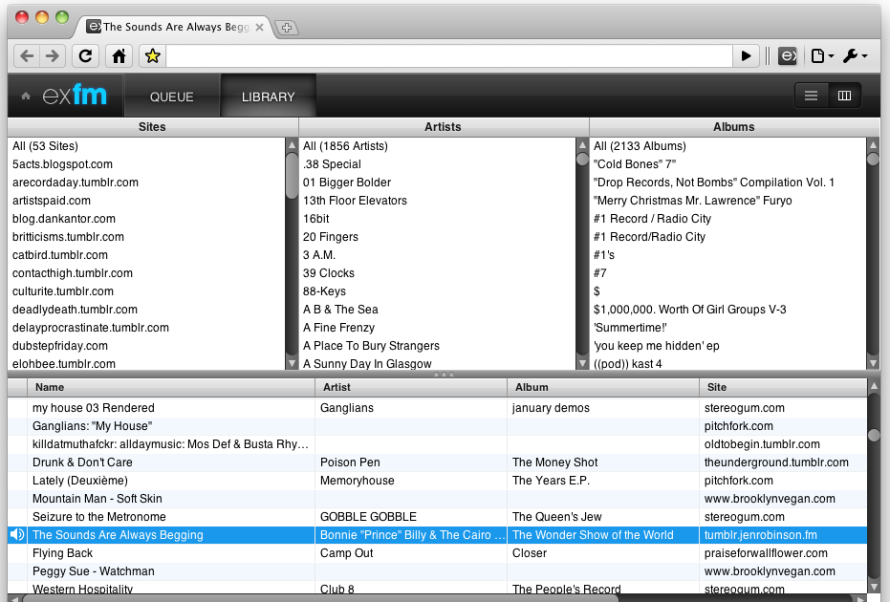Viewport: 890px width, 602px height.
Task: Select All (1856 Artists)
Action: coord(437,146)
